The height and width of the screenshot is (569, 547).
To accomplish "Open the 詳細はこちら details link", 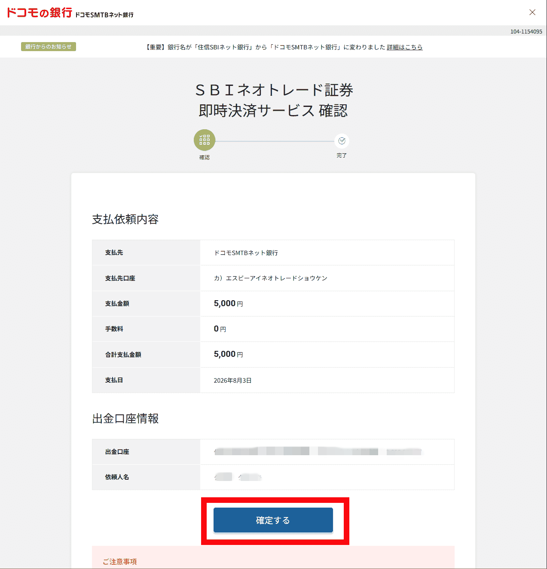I will [x=405, y=47].
